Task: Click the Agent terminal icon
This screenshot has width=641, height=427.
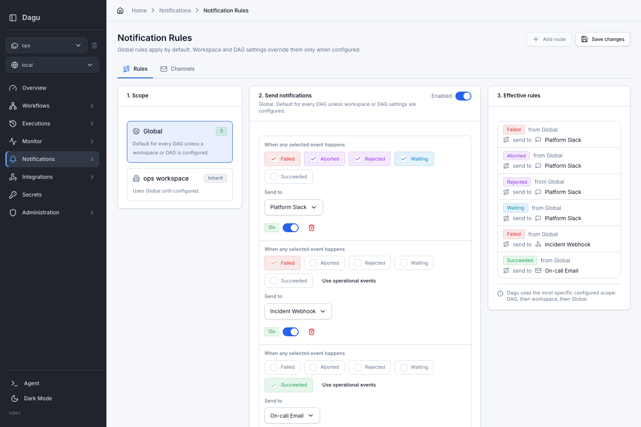Action: point(15,383)
